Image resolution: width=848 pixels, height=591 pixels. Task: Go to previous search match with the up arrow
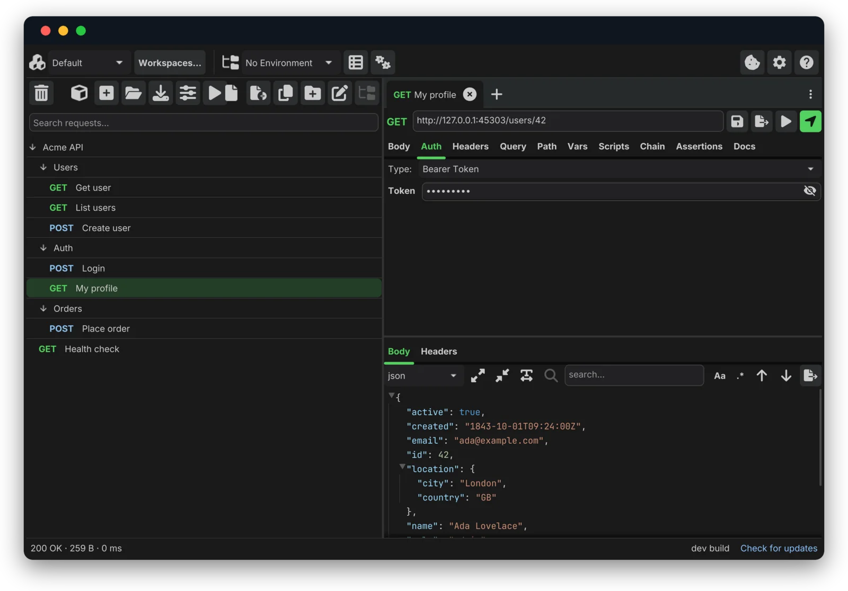[762, 375]
